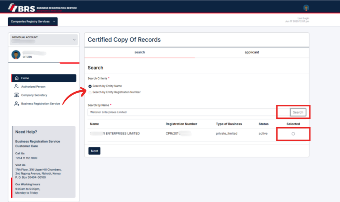Click the P. O. Box 30404-00100 address line
Screen dimensions: 340x202
coord(30,178)
